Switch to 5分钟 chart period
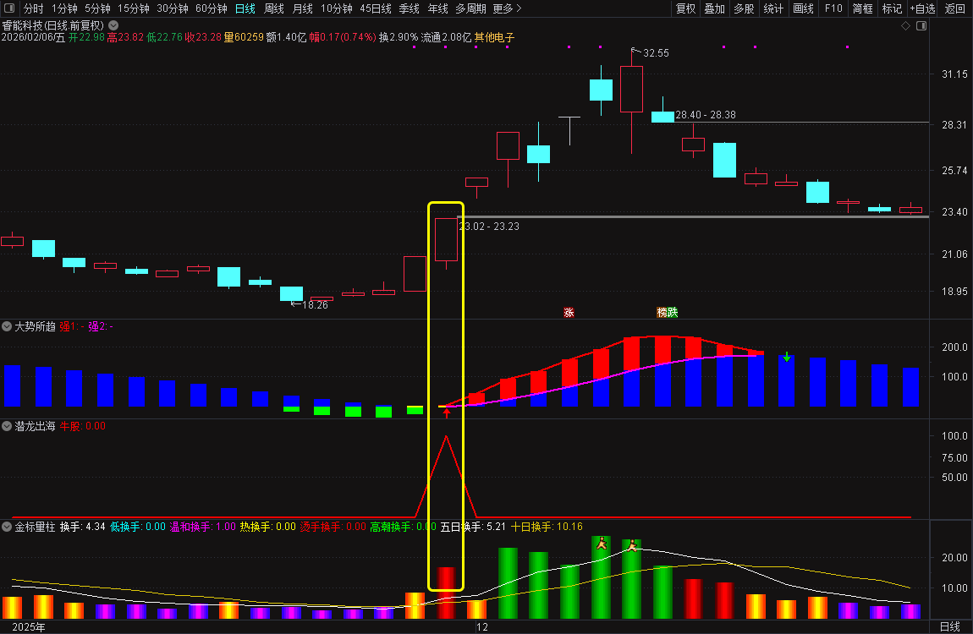Viewport: 973px width, 634px height. click(x=97, y=8)
